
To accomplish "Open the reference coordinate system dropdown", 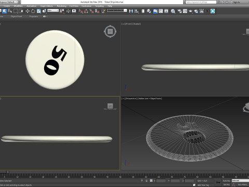I will tap(53, 10).
